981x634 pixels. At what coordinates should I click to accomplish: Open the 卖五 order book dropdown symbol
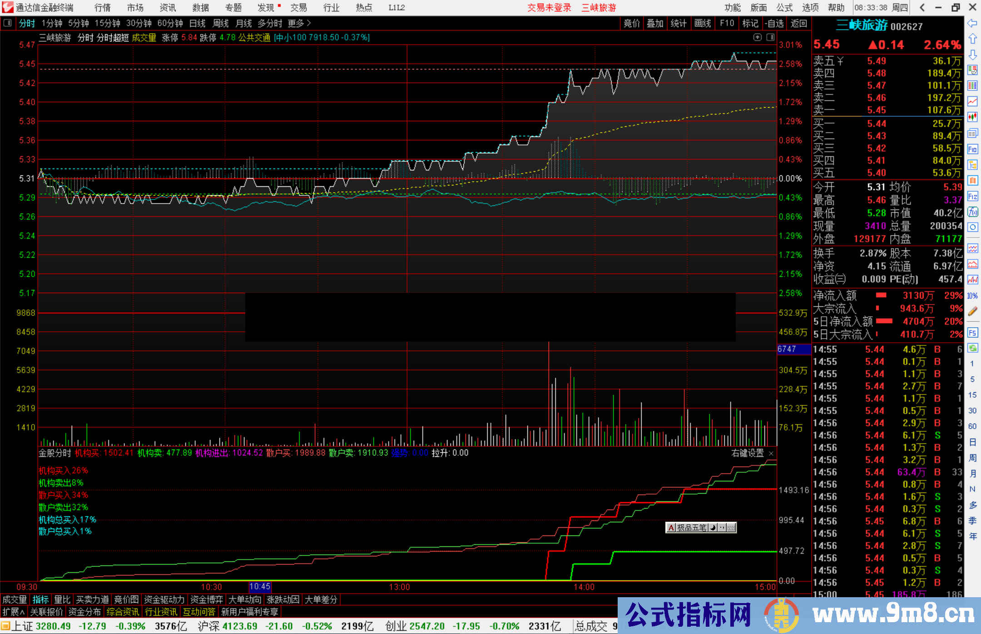[x=840, y=61]
